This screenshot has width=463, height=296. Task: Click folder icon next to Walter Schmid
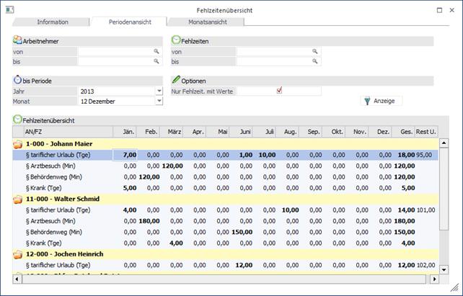point(18,199)
